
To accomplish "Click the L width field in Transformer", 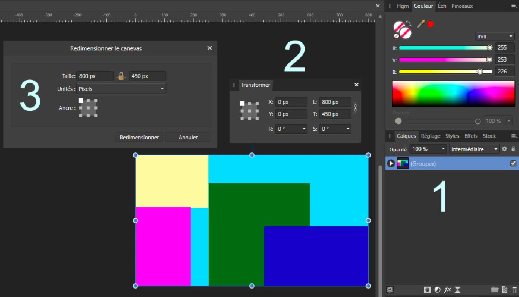I will [x=335, y=102].
